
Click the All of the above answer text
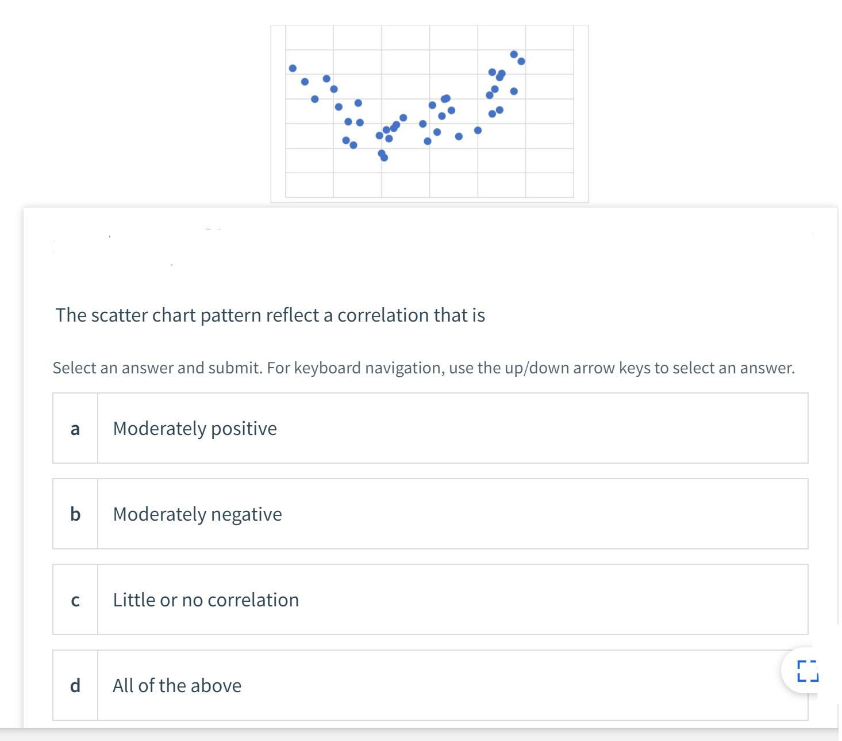pos(176,685)
